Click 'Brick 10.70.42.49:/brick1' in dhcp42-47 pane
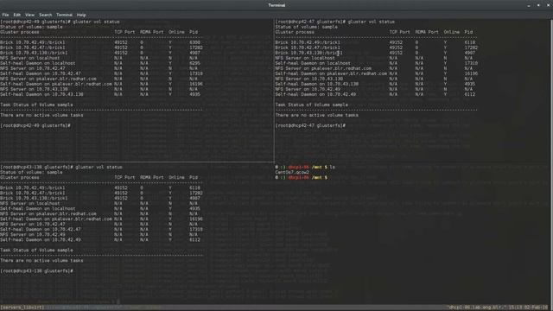 308,42
